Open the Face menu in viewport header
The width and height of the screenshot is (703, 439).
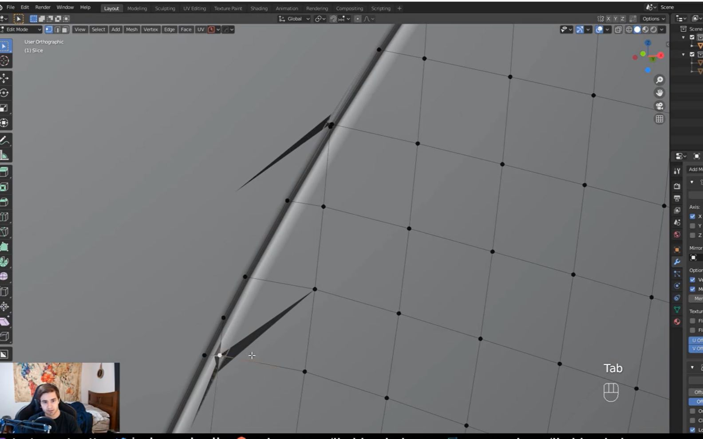pos(186,30)
